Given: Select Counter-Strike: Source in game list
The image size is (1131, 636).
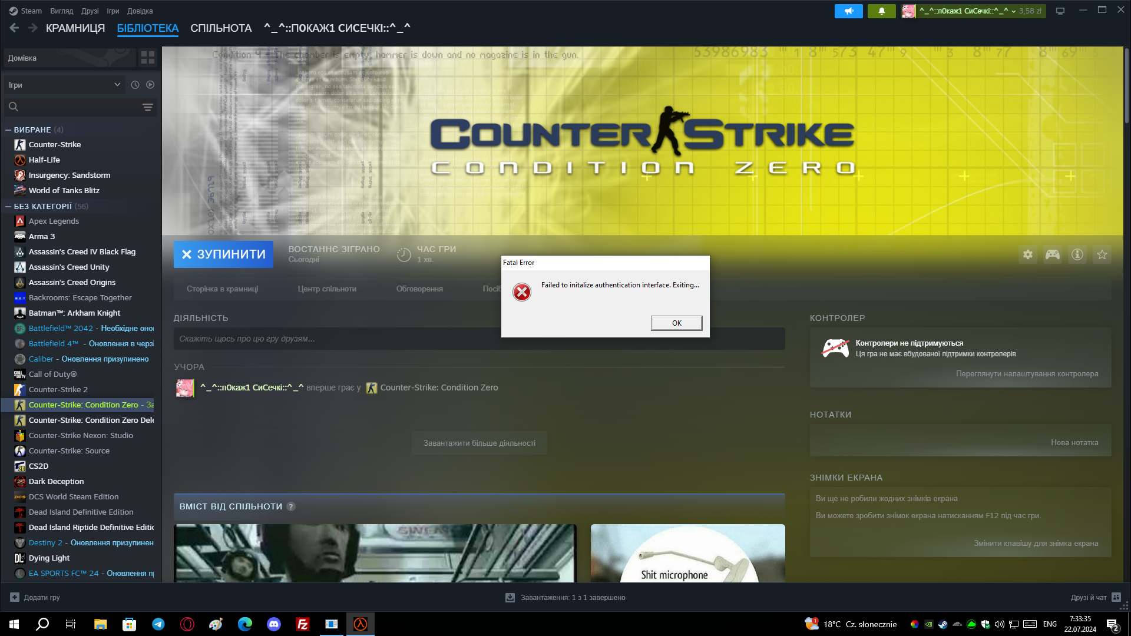Looking at the screenshot, I should tap(69, 451).
